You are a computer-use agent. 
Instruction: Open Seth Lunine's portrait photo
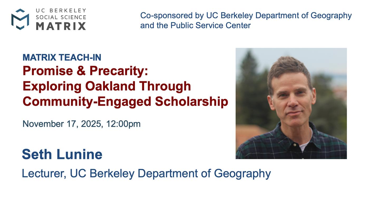pyautogui.click(x=291, y=103)
